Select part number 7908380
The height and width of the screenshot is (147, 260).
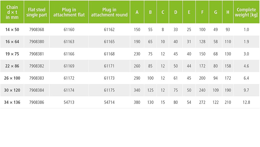pos(37,42)
